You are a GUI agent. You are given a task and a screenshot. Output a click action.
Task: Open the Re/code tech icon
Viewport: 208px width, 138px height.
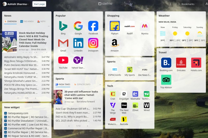[124, 119]
